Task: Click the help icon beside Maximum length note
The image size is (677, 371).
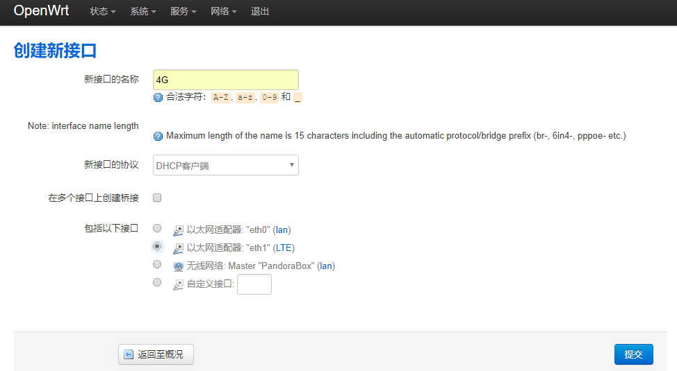Action: point(158,136)
